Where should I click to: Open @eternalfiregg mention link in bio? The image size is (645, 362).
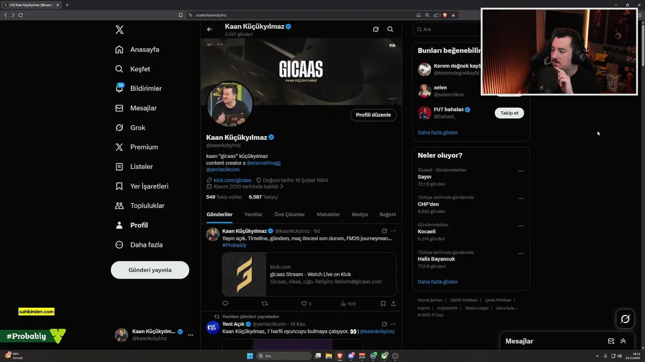264,163
